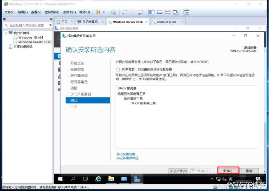Collapse the 我的计算机 tree node
This screenshot has height=191, width=269.
click(x=6, y=33)
